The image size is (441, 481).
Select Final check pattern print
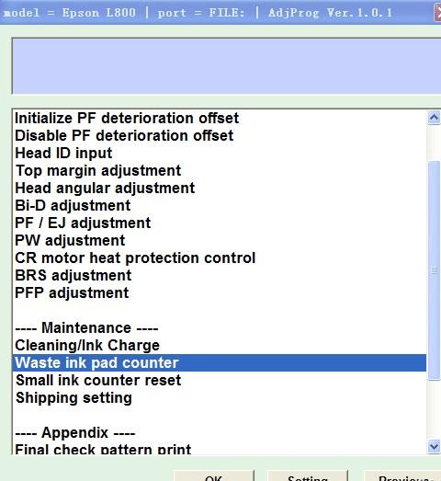pyautogui.click(x=220, y=449)
